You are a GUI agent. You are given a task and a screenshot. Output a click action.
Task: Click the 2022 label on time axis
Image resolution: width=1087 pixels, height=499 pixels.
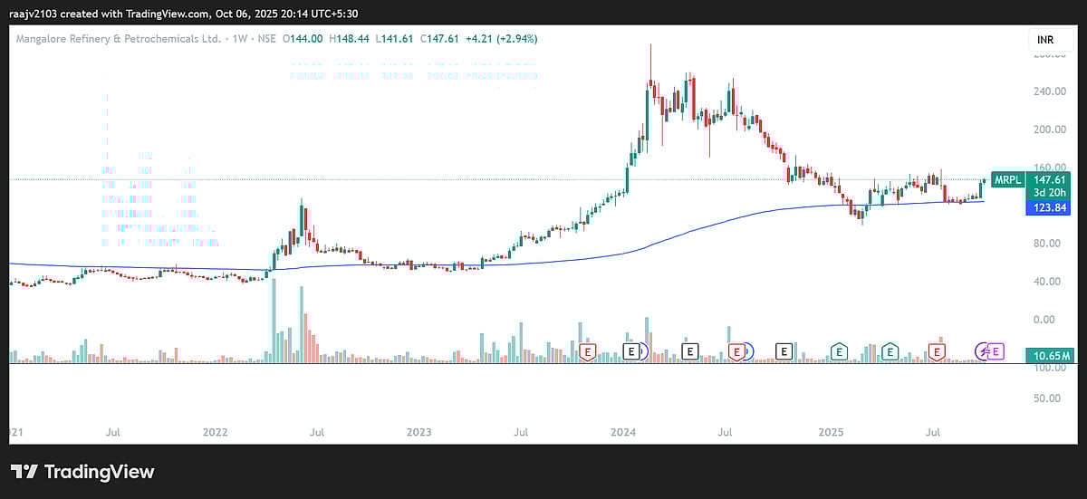click(214, 435)
